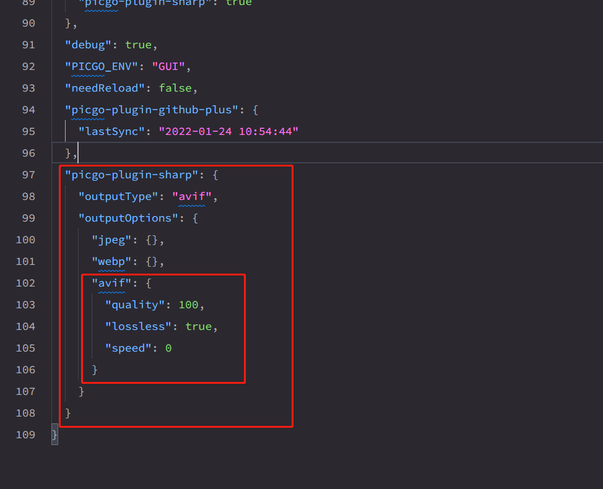
Task: Click the "lastSync" key
Action: (x=111, y=131)
